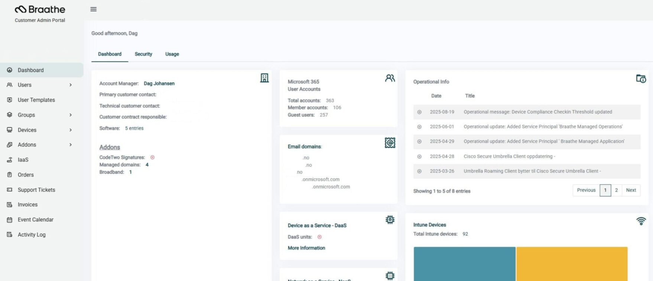Image resolution: width=653 pixels, height=281 pixels.
Task: Open the DaaS More Information link
Action: 306,248
